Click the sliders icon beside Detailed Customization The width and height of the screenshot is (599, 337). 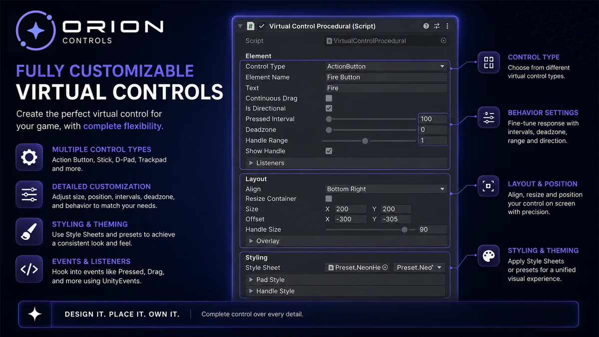29,195
